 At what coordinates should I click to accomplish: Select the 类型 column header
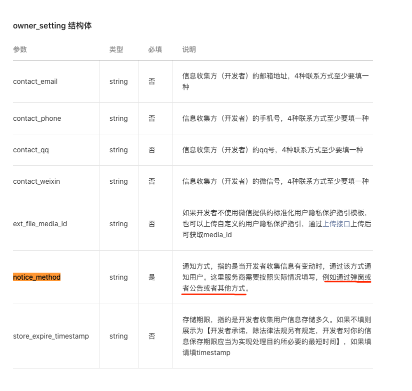click(x=116, y=49)
